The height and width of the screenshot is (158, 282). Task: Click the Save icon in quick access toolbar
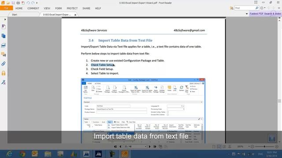[x=13, y=3]
